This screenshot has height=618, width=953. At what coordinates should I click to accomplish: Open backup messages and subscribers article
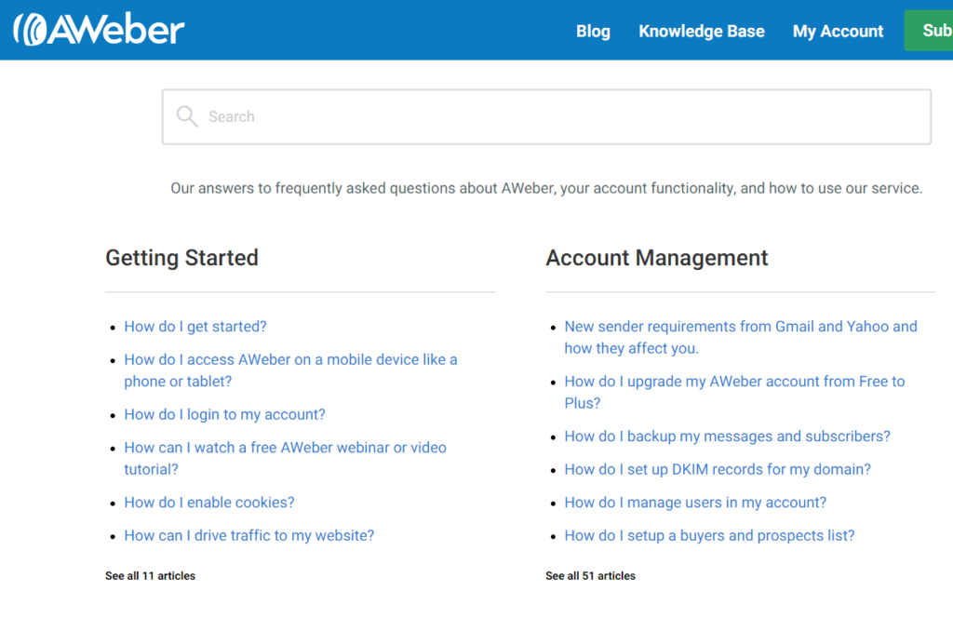point(727,437)
